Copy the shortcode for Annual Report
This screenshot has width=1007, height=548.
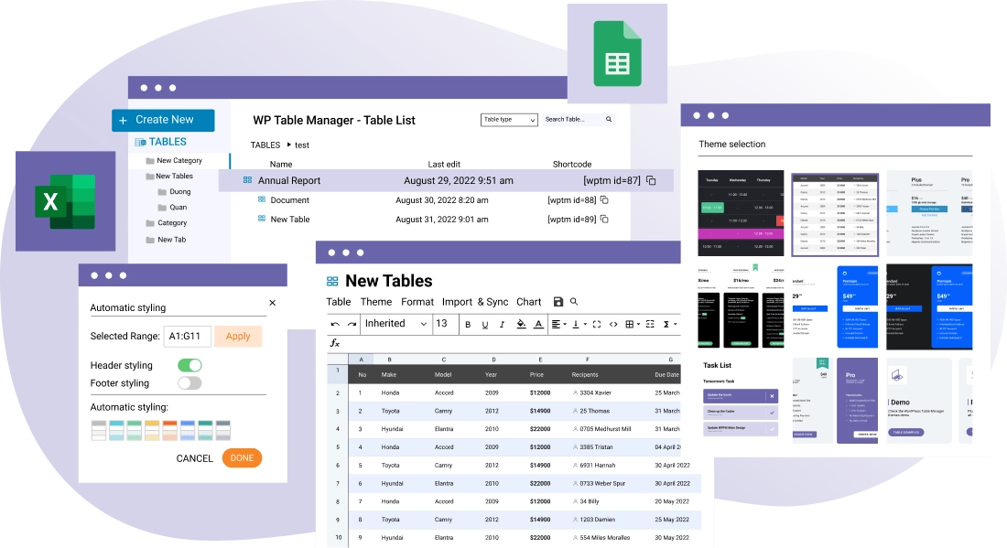650,180
